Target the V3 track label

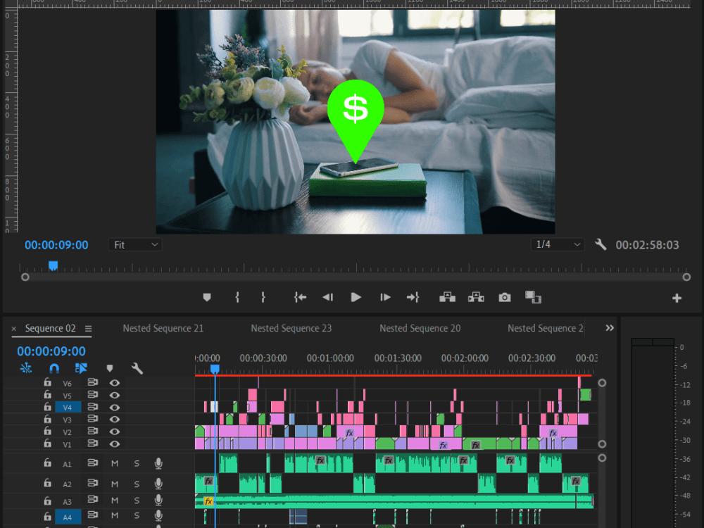[68, 420]
